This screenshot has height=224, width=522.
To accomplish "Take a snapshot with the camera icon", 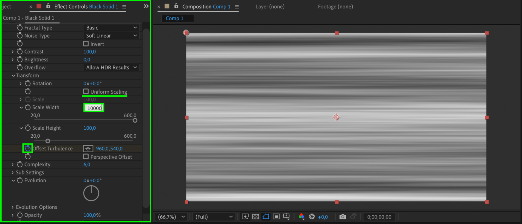I will (343, 217).
